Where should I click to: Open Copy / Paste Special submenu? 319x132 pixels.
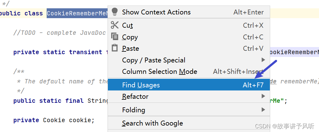[x=154, y=60]
